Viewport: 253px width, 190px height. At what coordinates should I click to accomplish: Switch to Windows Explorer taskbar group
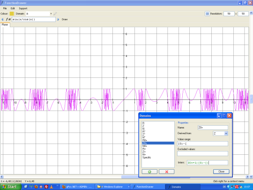112,187
